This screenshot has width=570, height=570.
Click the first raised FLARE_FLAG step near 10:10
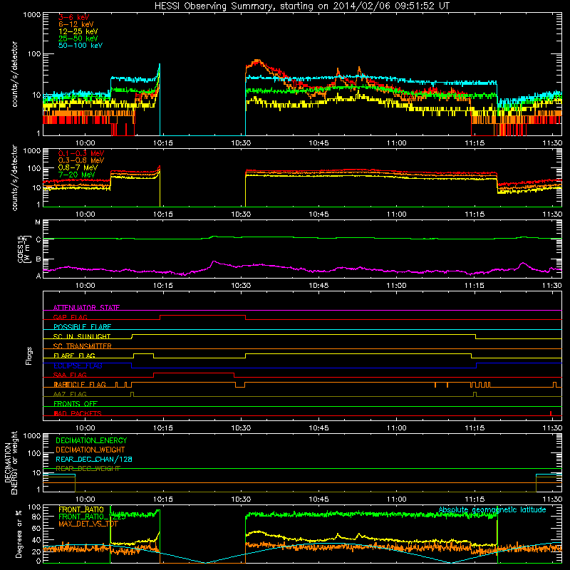(x=144, y=353)
